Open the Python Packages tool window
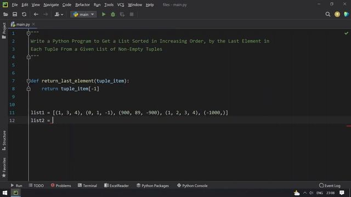Screen dimensions: 351x197 152,186
